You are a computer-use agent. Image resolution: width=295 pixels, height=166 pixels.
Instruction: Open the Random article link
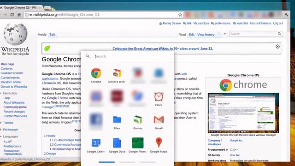(x=11, y=82)
